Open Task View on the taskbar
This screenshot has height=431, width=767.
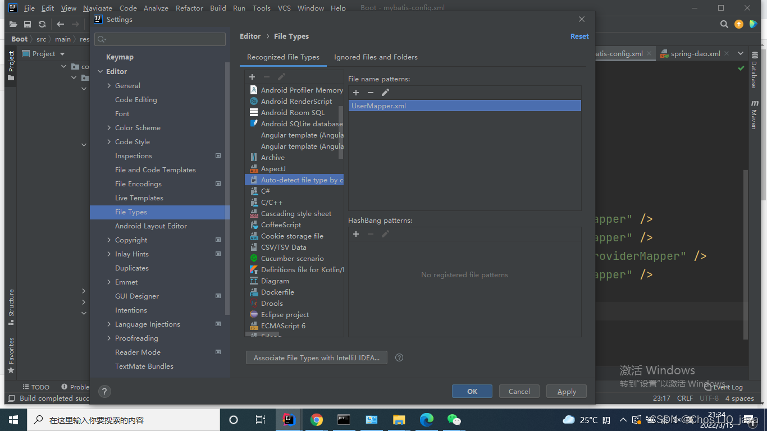click(261, 420)
